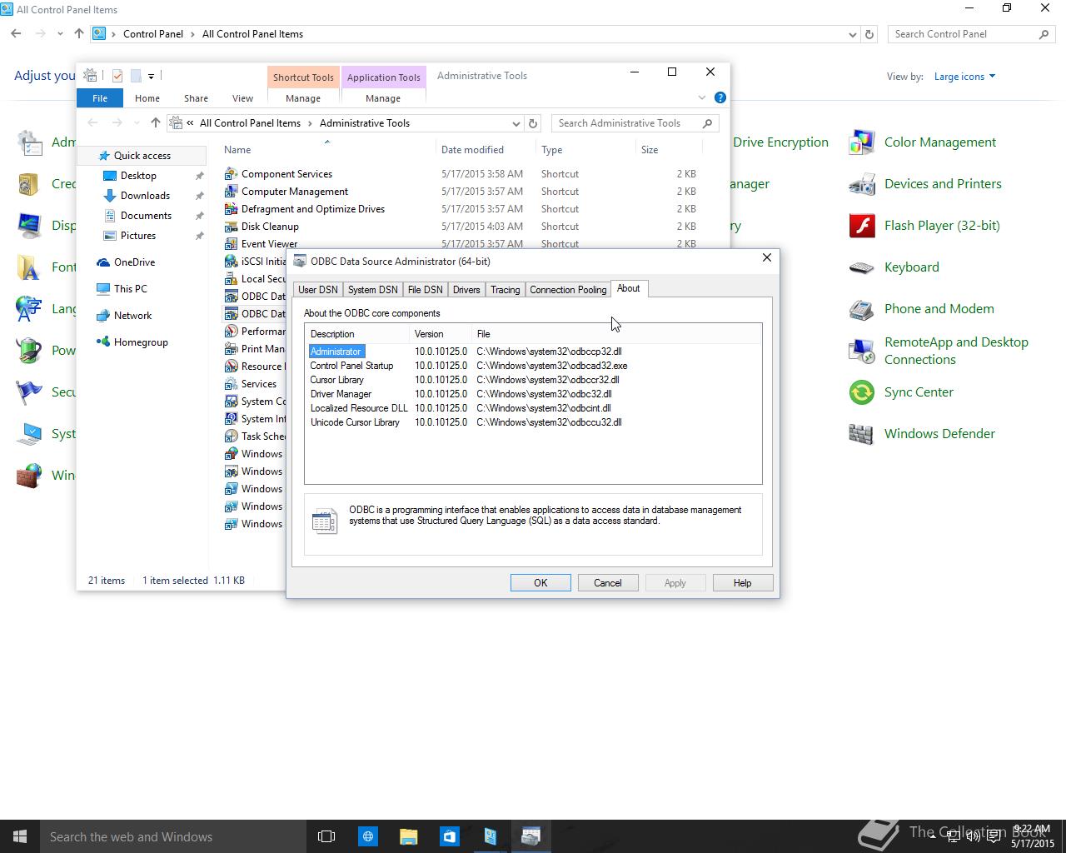Launch File Explorer from the taskbar

408,836
